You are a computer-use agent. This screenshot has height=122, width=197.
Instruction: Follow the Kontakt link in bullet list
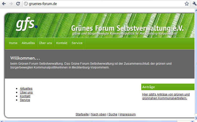point(25,96)
